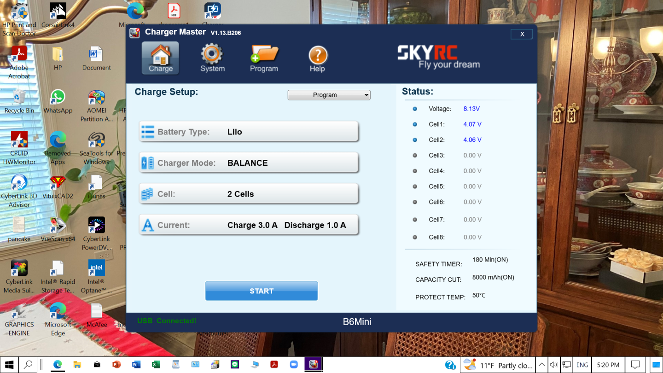Open the LINE app on the taskbar
The image size is (663, 373).
point(235,365)
